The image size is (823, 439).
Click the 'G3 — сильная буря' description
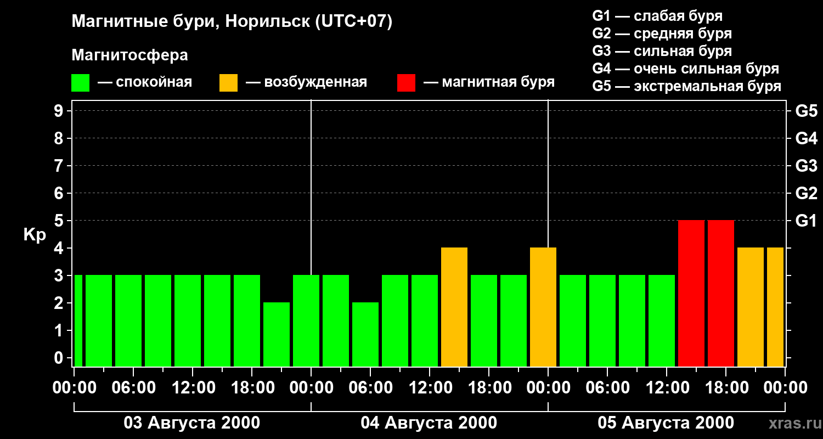(662, 51)
